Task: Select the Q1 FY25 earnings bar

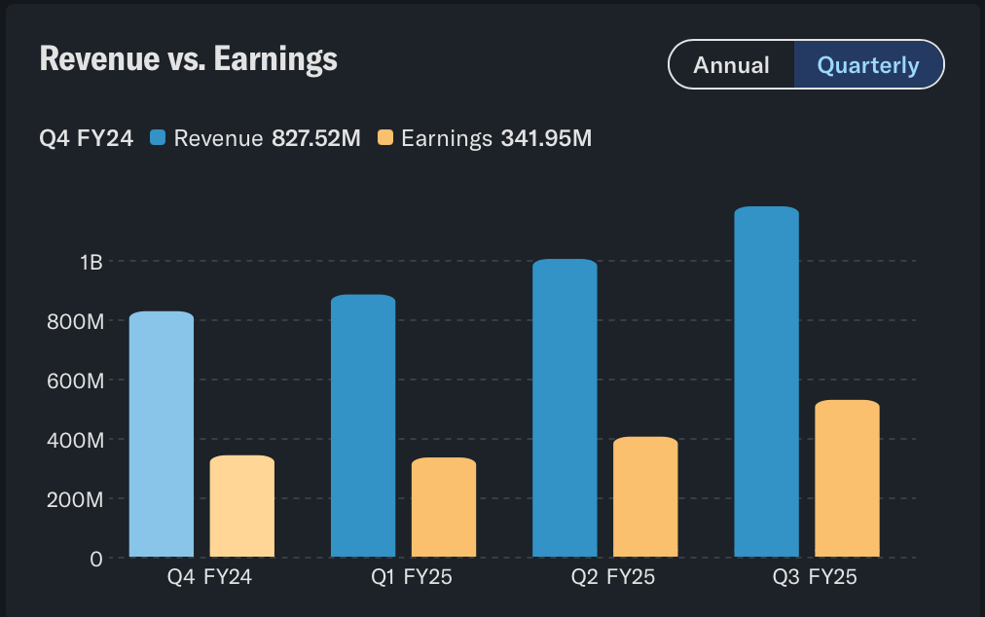Action: coord(444,507)
